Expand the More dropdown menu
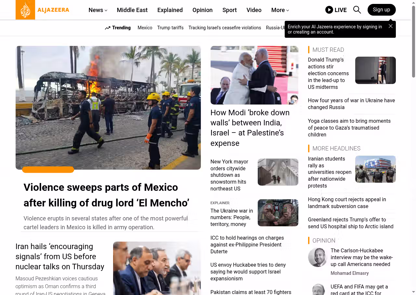The height and width of the screenshot is (295, 416). (x=280, y=10)
